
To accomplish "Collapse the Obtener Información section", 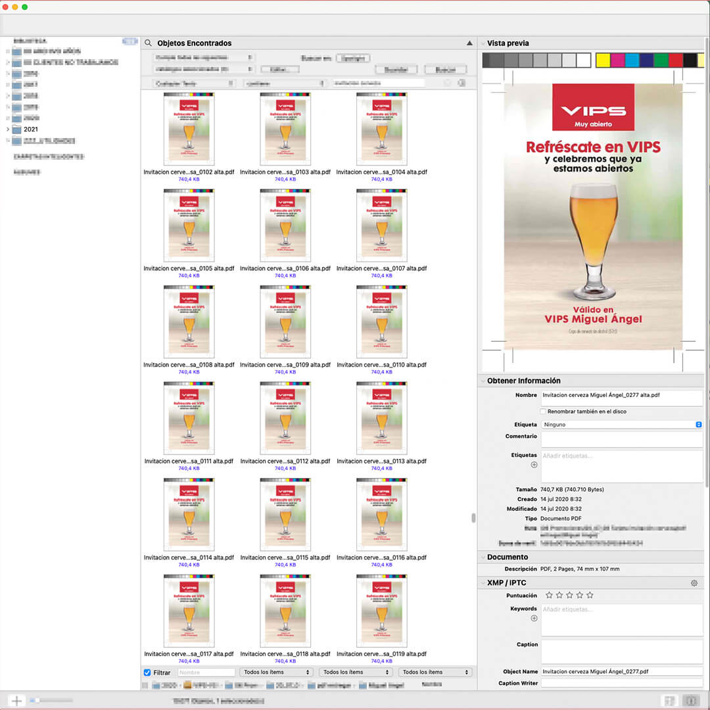I will click(x=483, y=381).
